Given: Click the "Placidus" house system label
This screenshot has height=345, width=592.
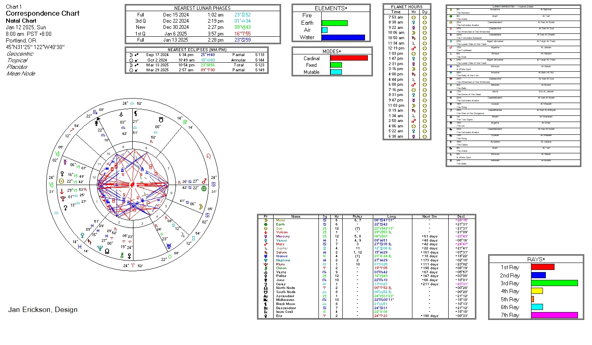Looking at the screenshot, I should point(17,67).
